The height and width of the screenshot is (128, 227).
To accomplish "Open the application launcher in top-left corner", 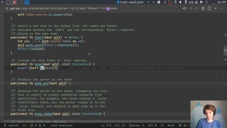I will coord(2,2).
